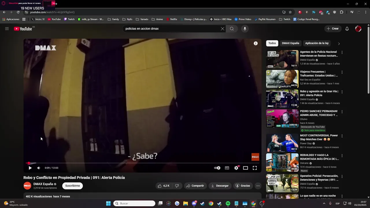Select the DMAX España filter chip
The height and width of the screenshot is (208, 370).
pos(291,43)
